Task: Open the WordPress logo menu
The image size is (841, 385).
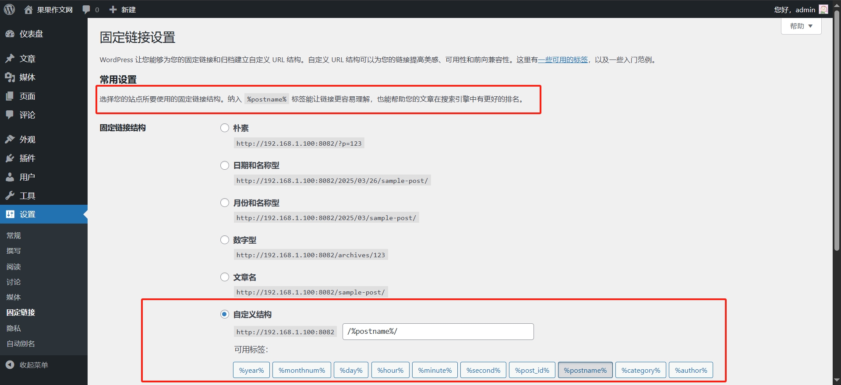Action: (9, 9)
